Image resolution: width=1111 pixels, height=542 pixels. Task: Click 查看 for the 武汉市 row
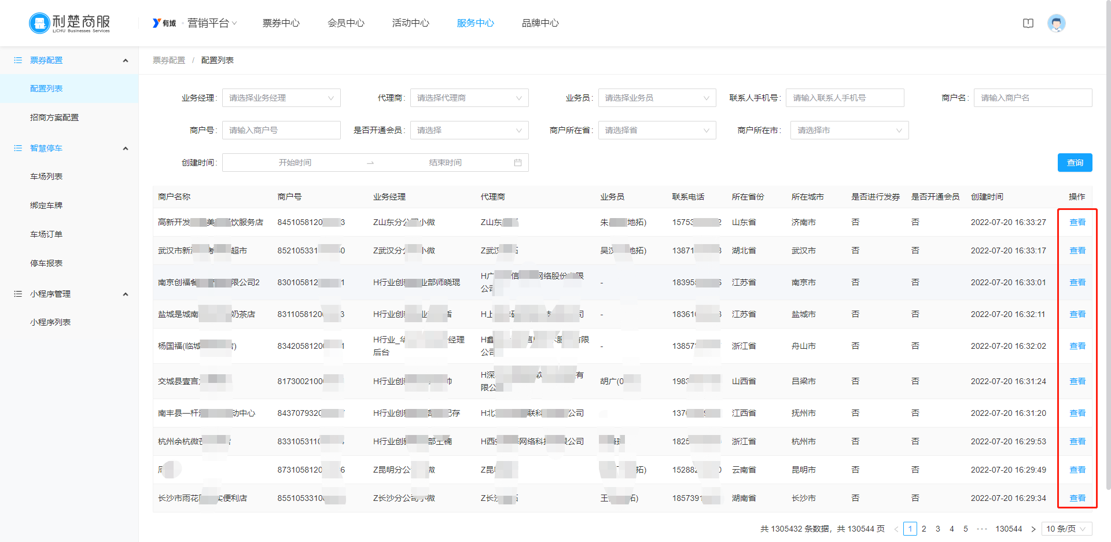click(1077, 250)
